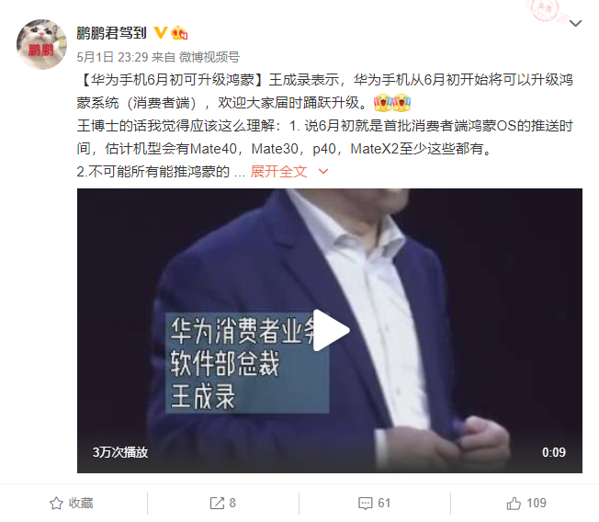
Task: Click the repost share icon
Action: 217,504
